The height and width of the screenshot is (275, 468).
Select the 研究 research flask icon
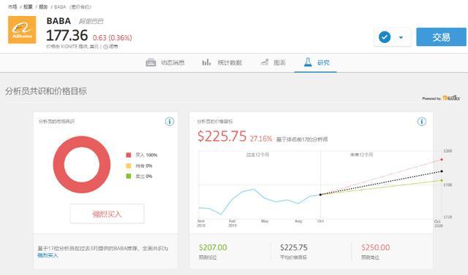point(308,62)
